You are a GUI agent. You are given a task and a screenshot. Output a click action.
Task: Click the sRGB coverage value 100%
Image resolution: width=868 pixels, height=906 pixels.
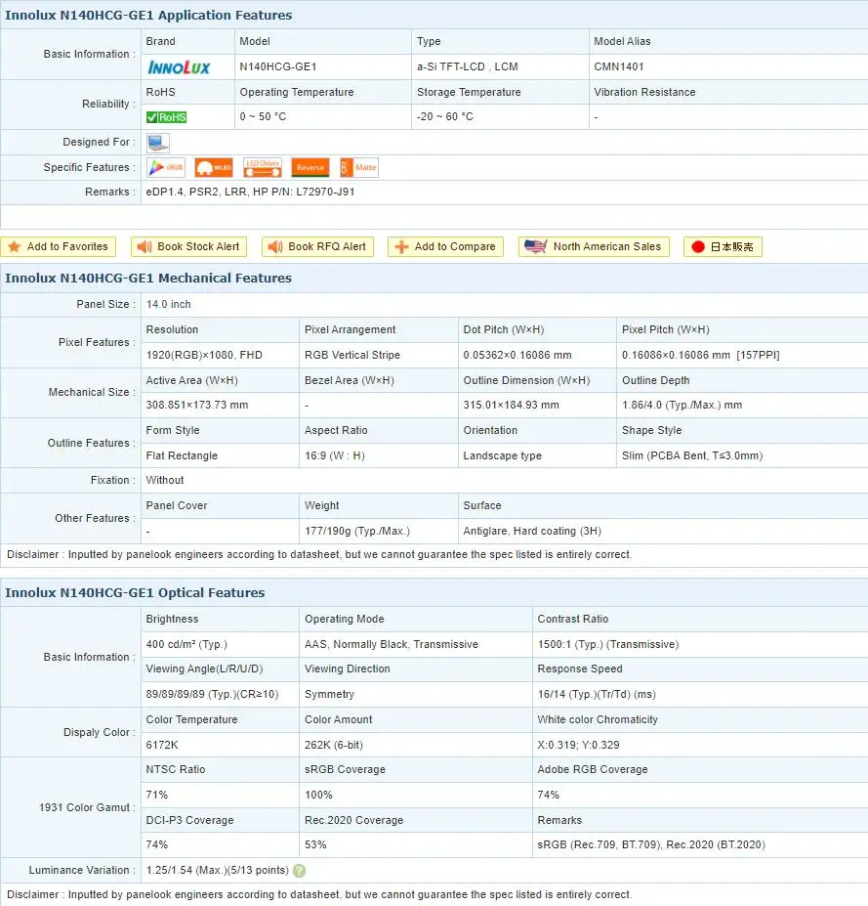click(x=318, y=795)
